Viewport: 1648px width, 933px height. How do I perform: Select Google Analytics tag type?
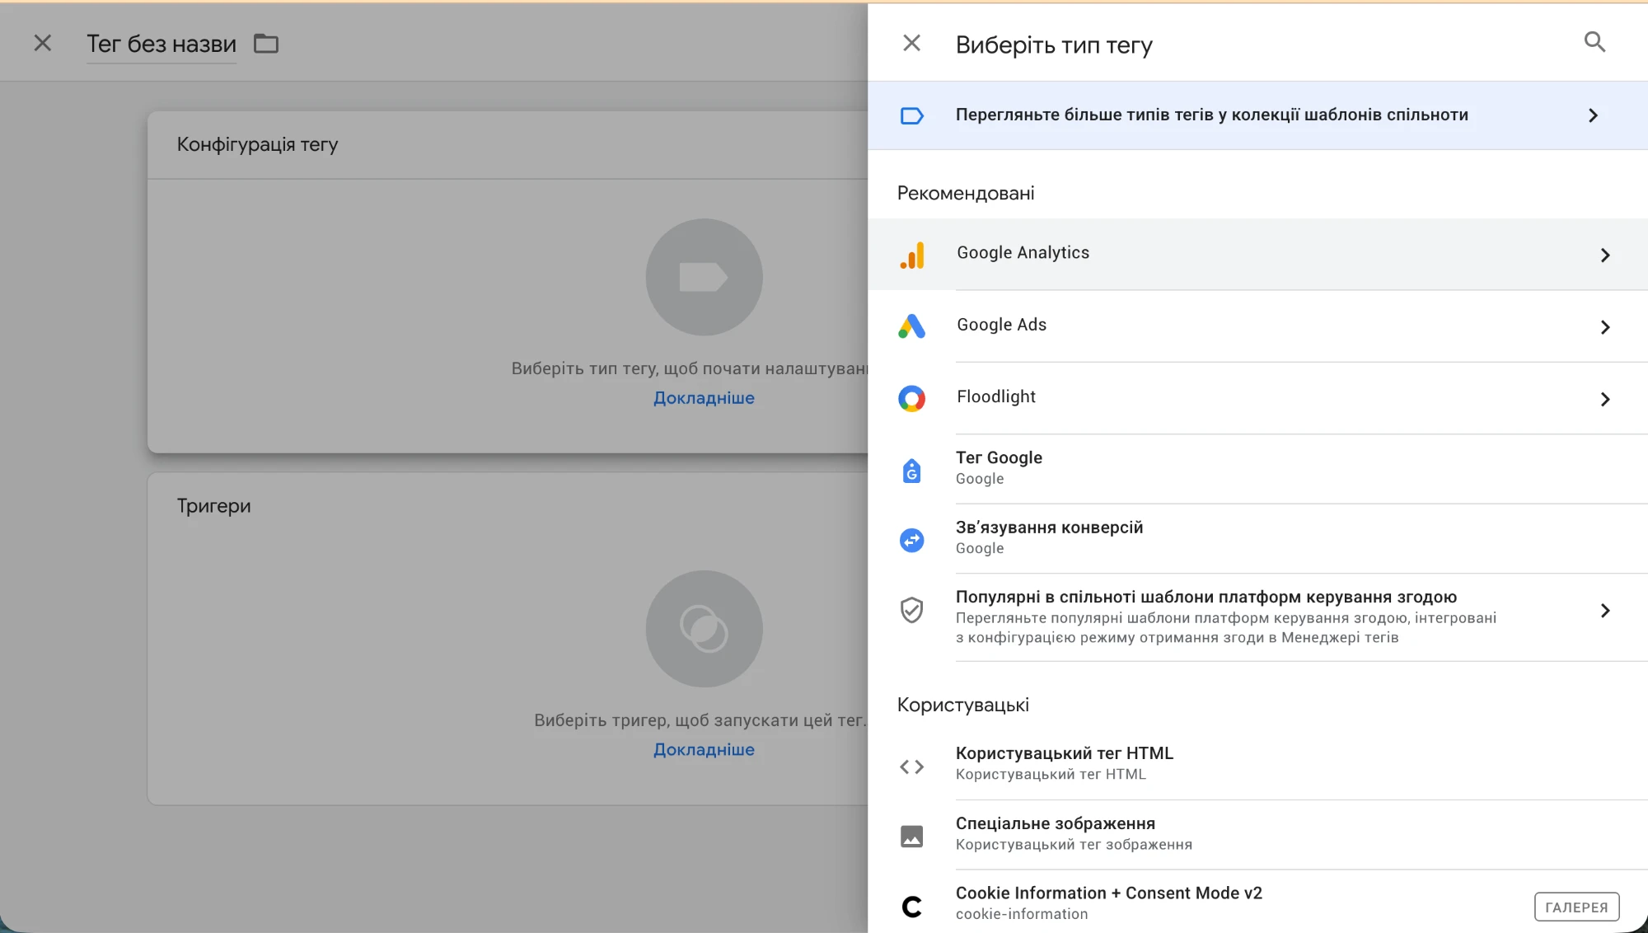(1257, 254)
